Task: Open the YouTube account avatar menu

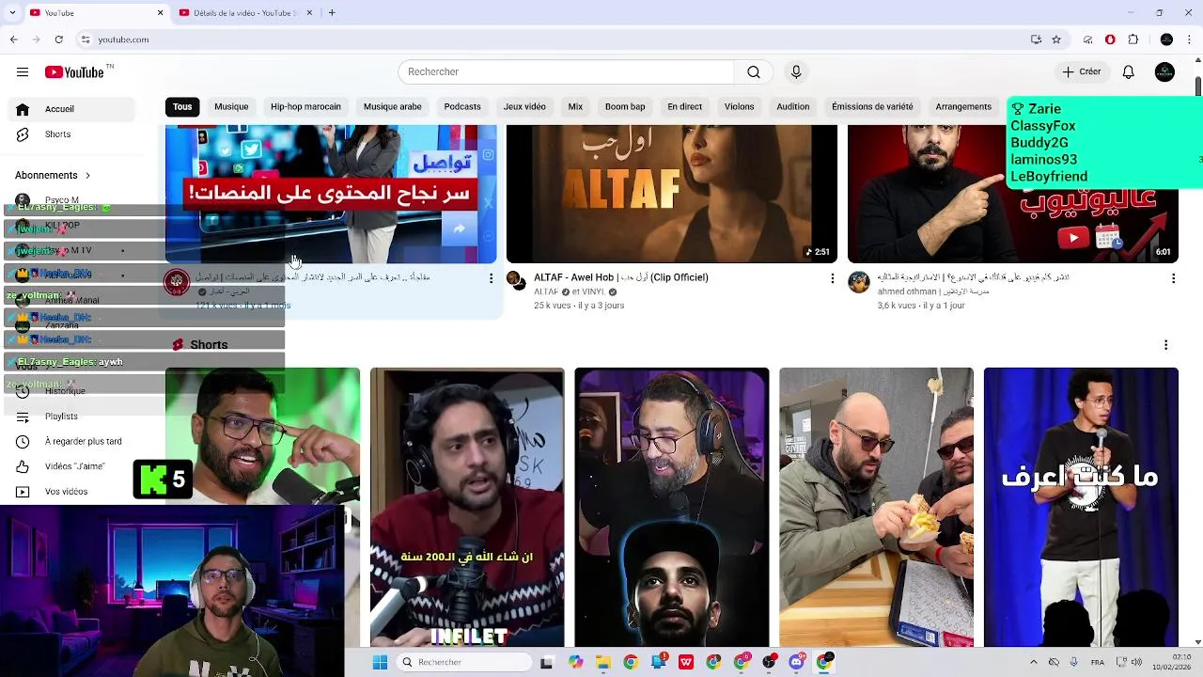Action: click(x=1164, y=72)
